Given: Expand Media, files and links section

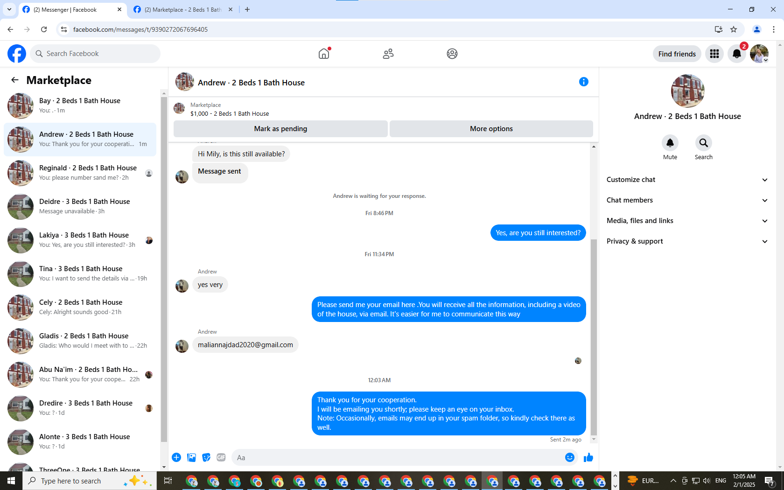Looking at the screenshot, I should click(x=687, y=221).
